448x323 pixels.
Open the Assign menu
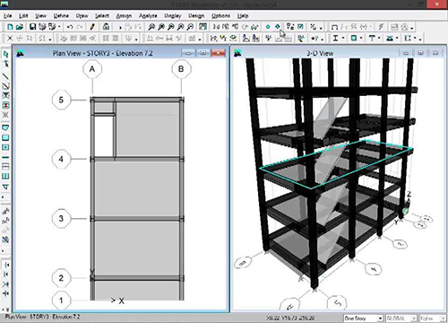[x=124, y=16]
